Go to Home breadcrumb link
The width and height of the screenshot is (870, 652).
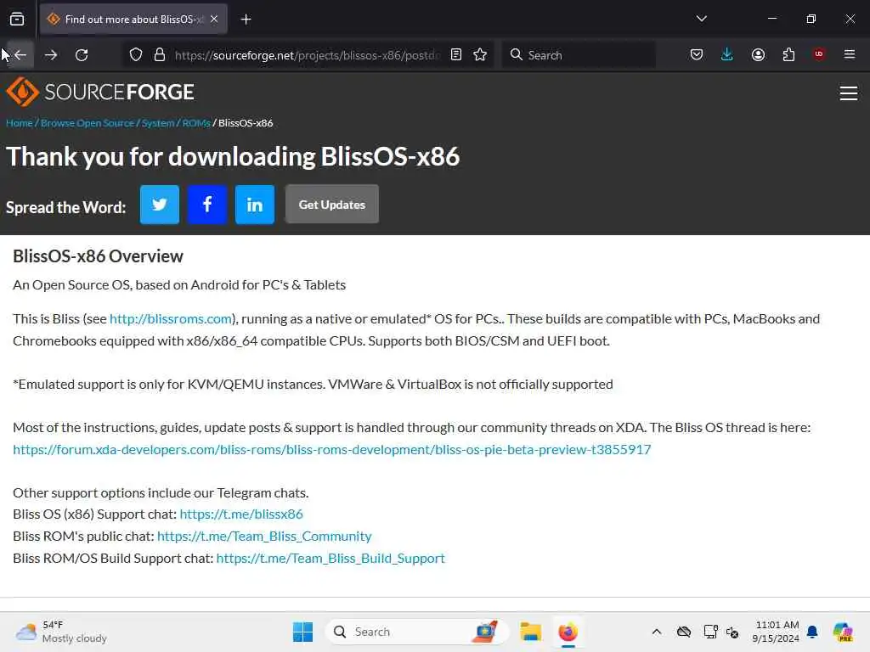(20, 123)
